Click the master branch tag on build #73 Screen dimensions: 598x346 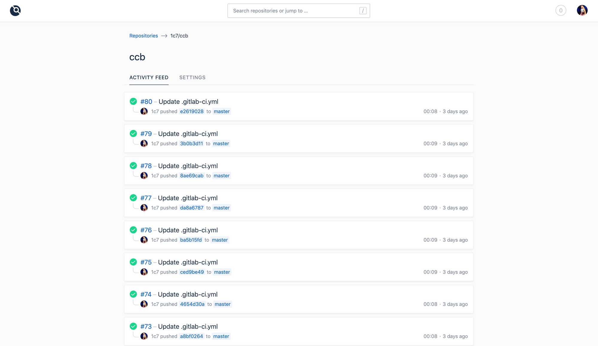[x=221, y=336]
